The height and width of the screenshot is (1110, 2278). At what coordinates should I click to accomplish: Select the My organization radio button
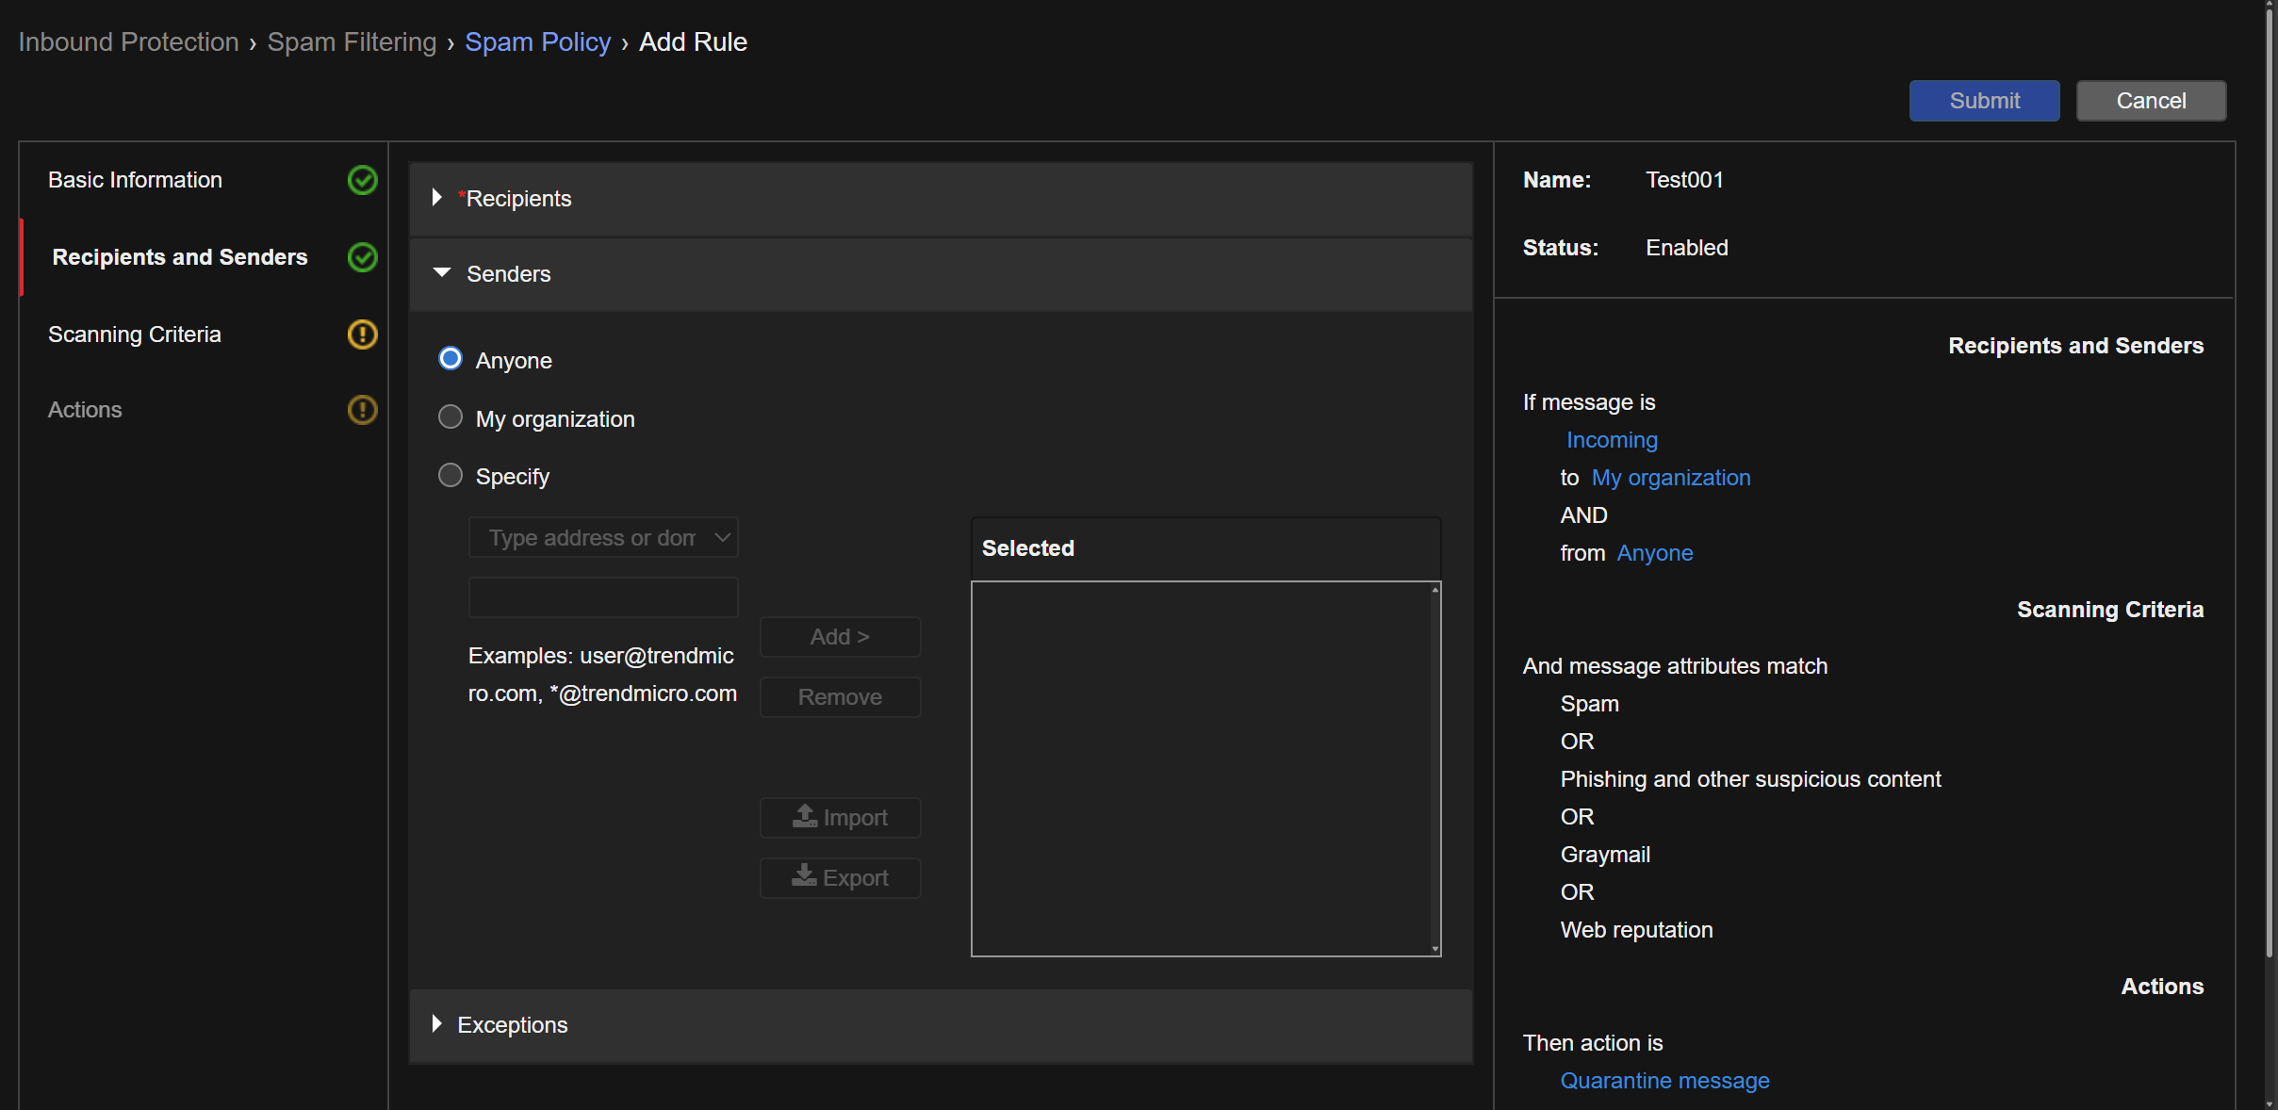tap(451, 417)
